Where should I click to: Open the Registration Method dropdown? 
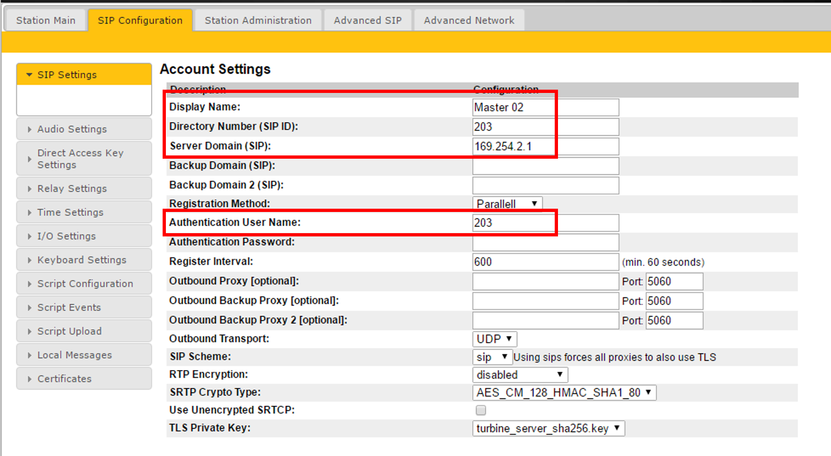tap(507, 204)
